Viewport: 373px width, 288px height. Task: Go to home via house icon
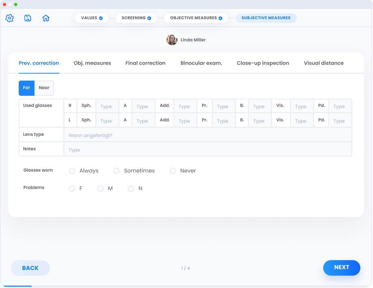coord(46,18)
